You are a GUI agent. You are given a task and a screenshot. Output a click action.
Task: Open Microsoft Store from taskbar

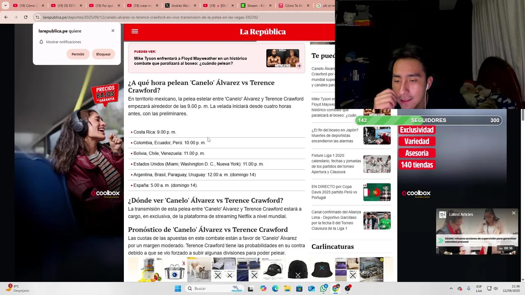pyautogui.click(x=299, y=288)
